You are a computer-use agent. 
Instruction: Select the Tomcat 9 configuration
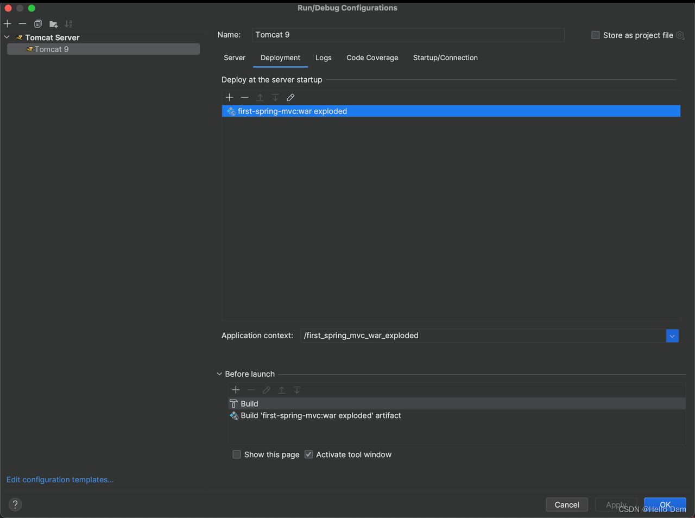click(x=103, y=49)
